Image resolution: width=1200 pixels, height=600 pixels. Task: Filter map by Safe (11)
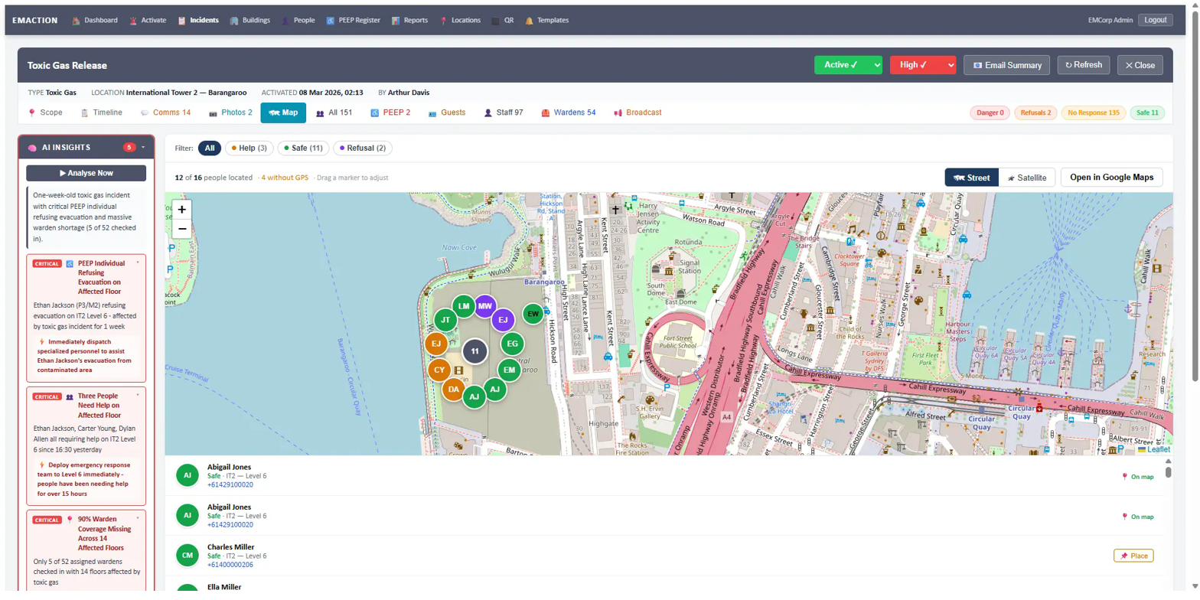click(x=303, y=148)
